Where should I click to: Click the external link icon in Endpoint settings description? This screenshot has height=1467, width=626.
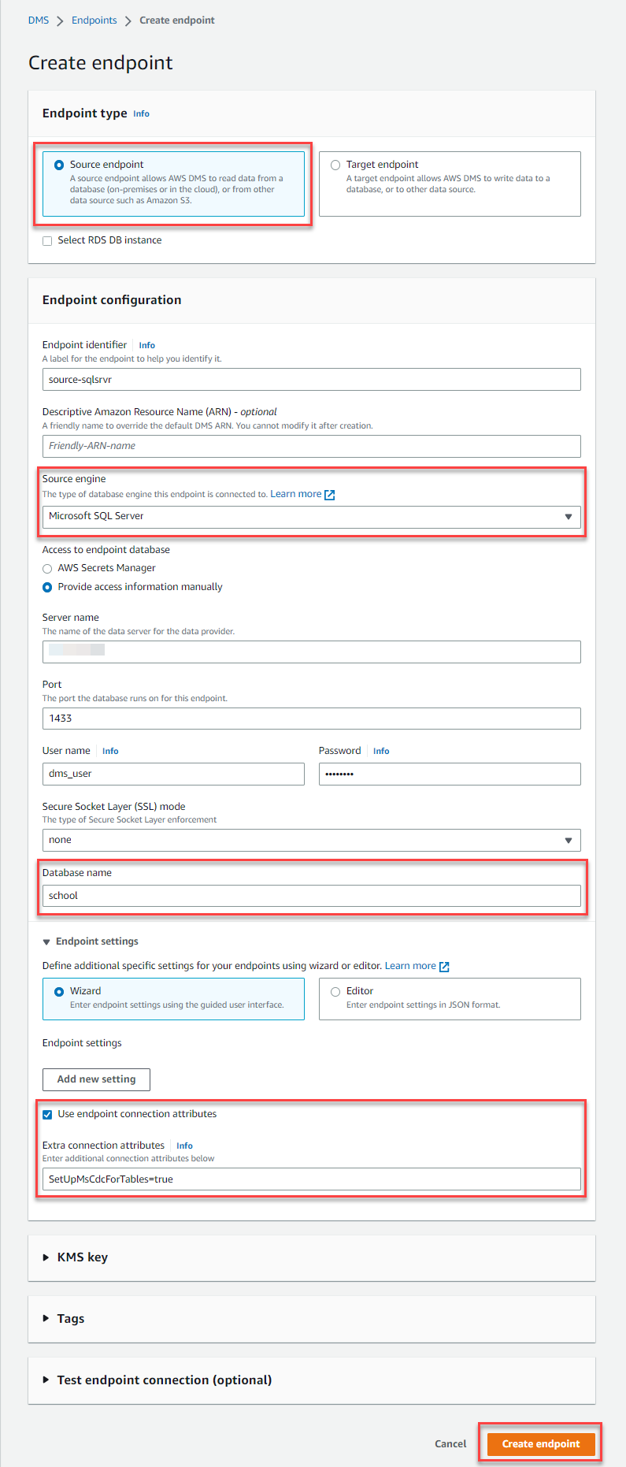tap(444, 967)
